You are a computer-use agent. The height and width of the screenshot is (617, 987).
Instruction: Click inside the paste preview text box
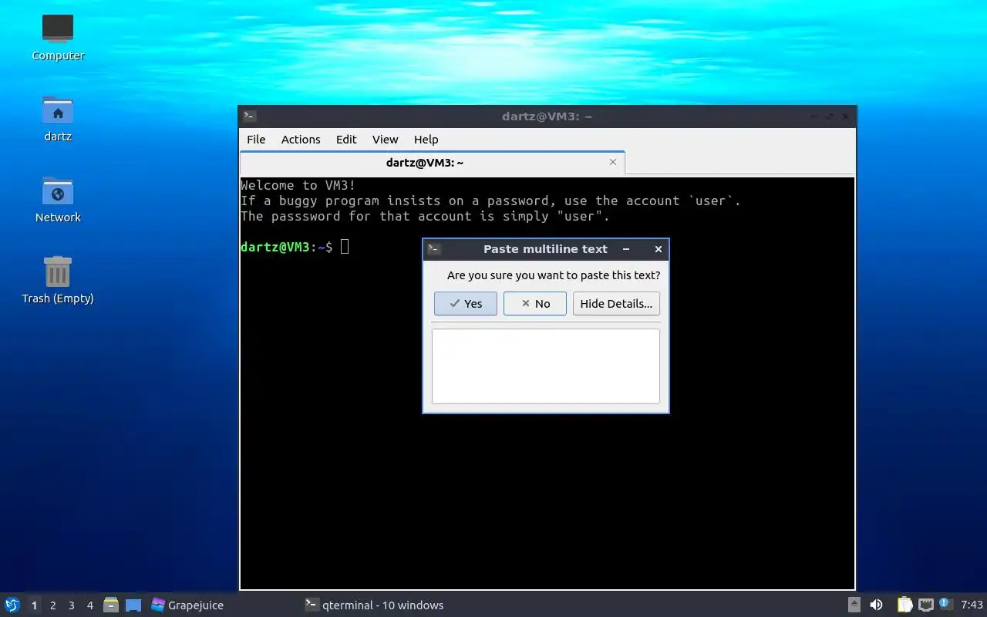pos(546,366)
